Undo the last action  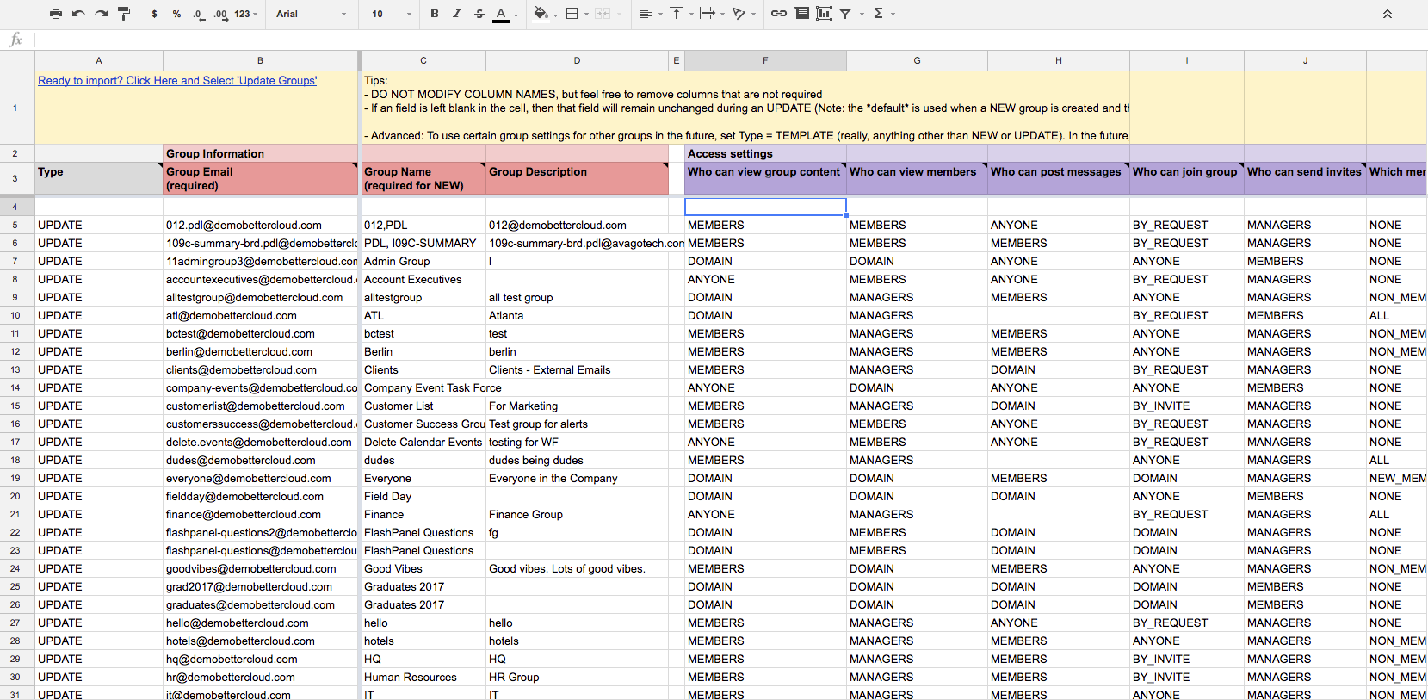click(78, 14)
